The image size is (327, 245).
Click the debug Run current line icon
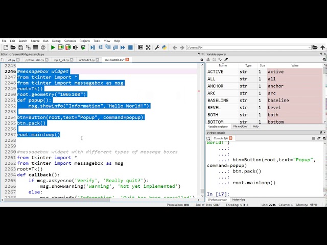[x=101, y=47]
